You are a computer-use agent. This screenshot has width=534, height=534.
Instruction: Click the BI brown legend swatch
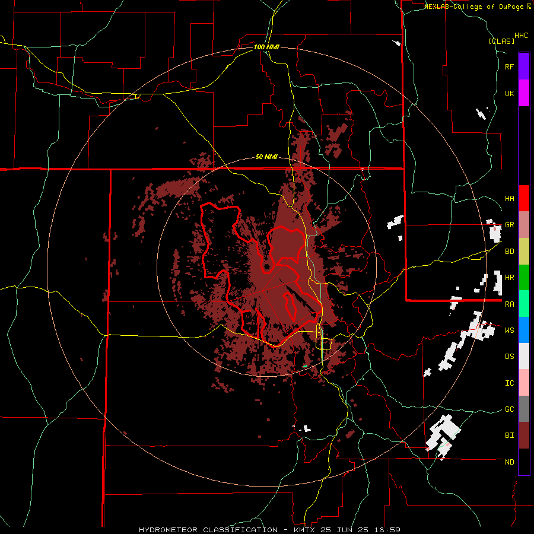(524, 436)
